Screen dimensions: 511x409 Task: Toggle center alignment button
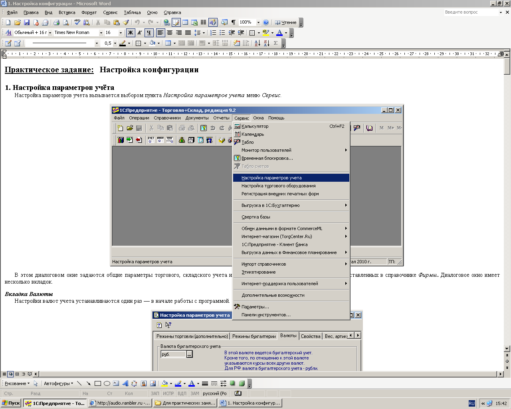click(x=170, y=33)
